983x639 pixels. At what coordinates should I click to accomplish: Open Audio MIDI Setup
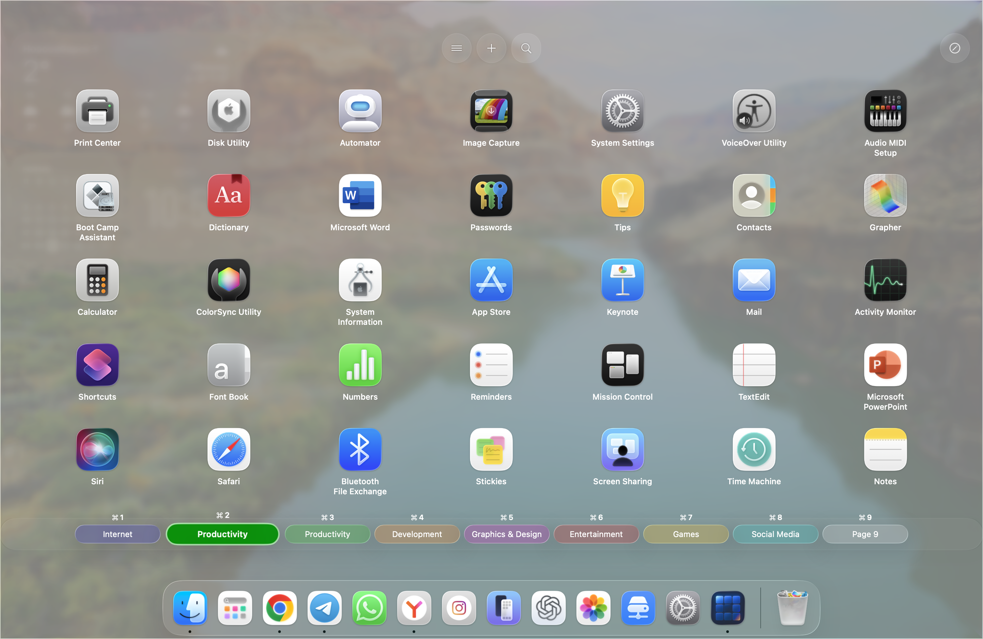coord(885,111)
